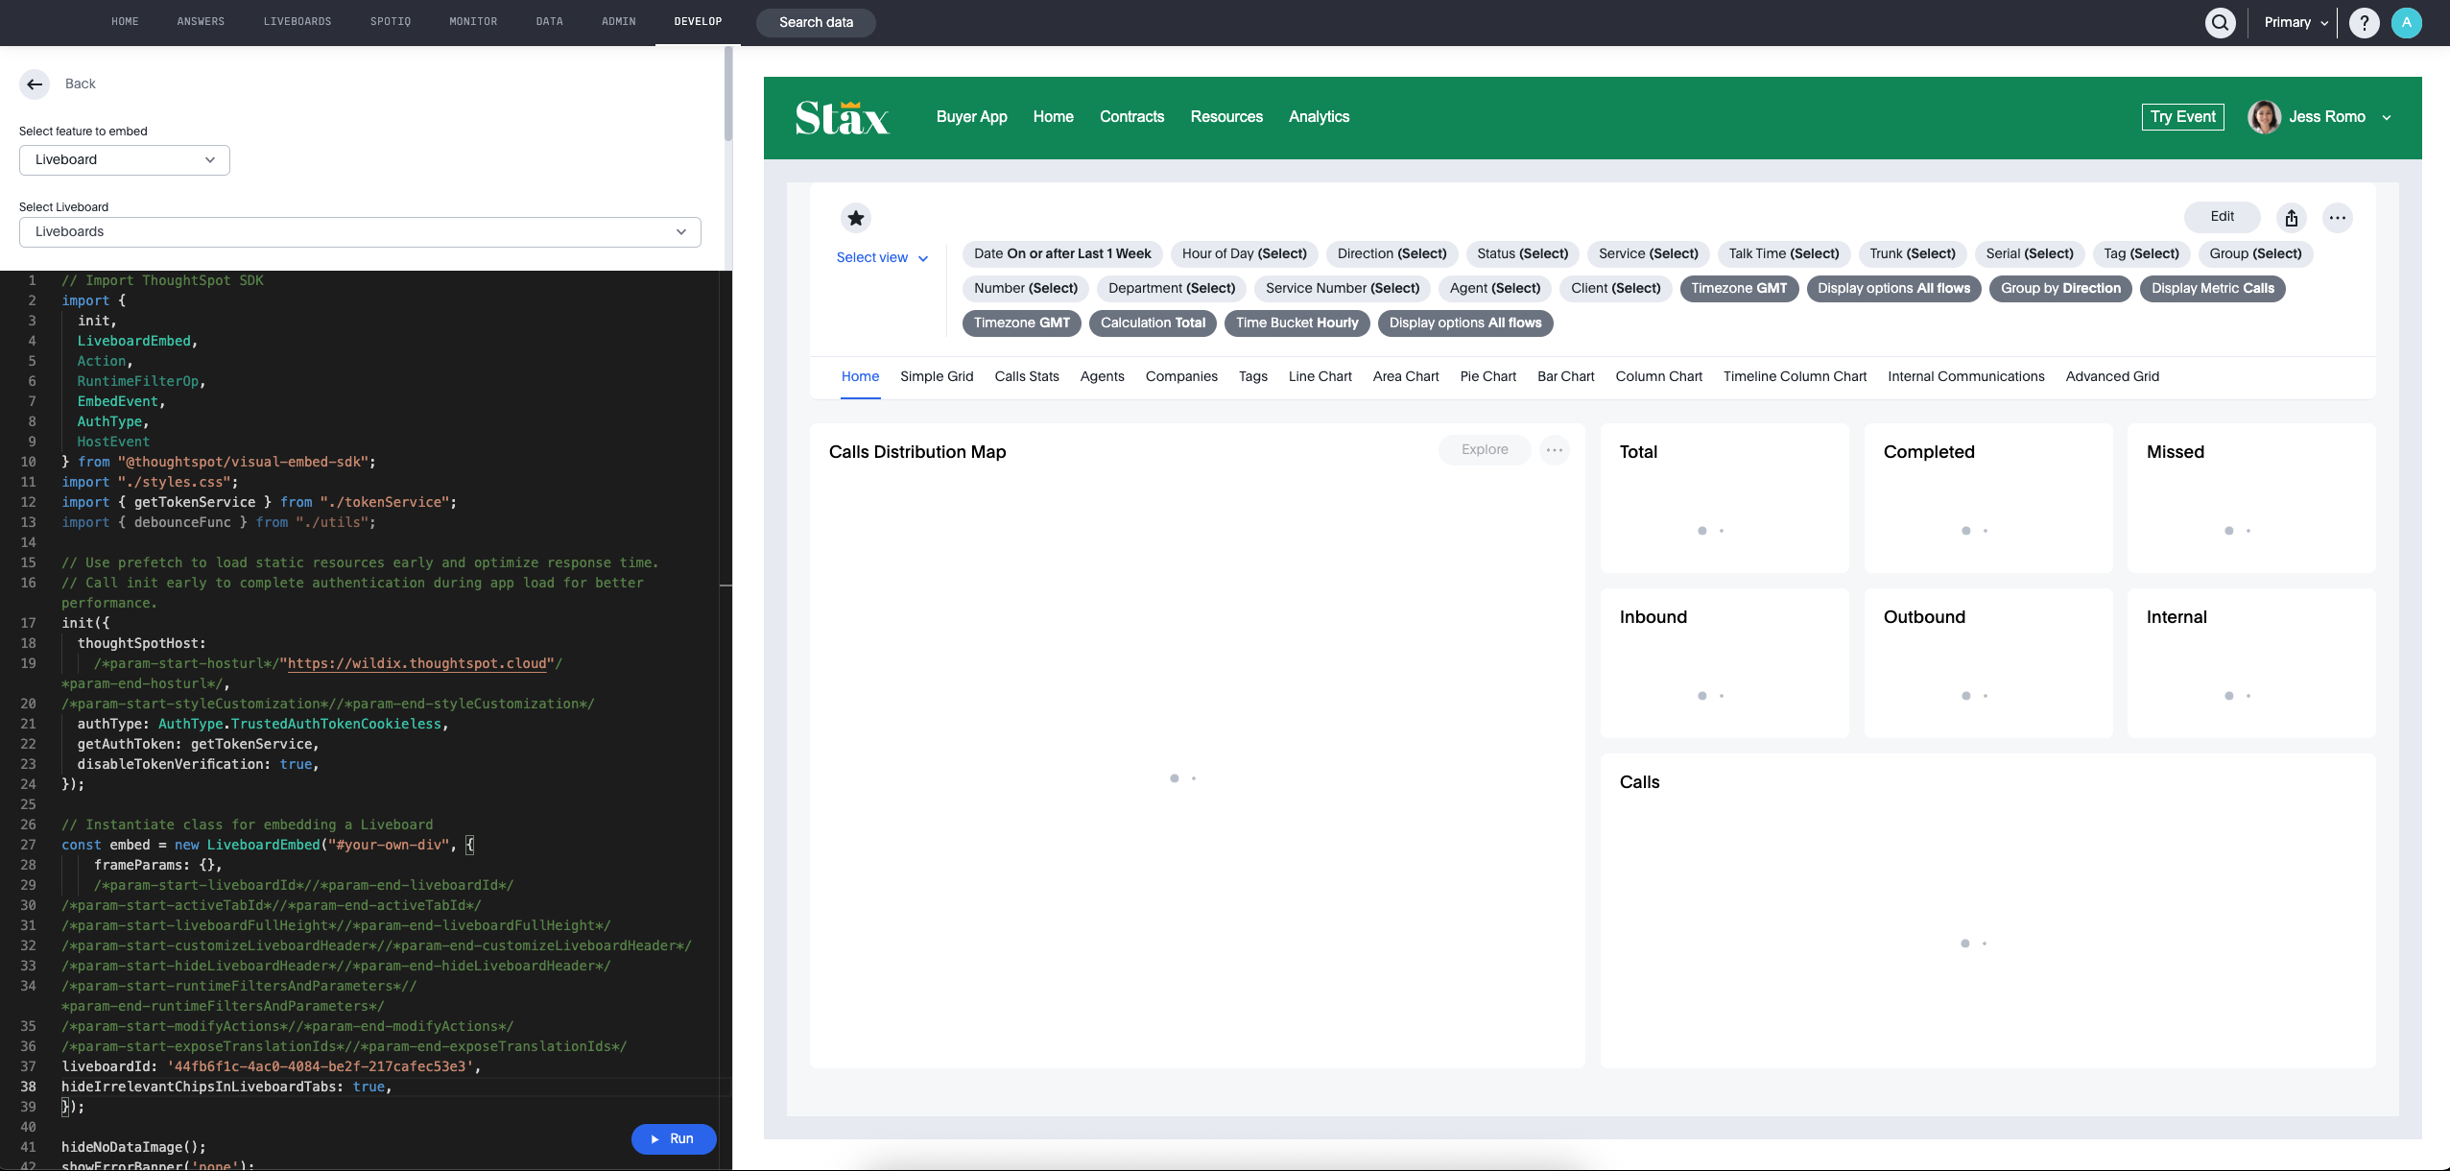Switch to the Advanced Grid tab
Viewport: 2450px width, 1171px height.
(x=2113, y=377)
